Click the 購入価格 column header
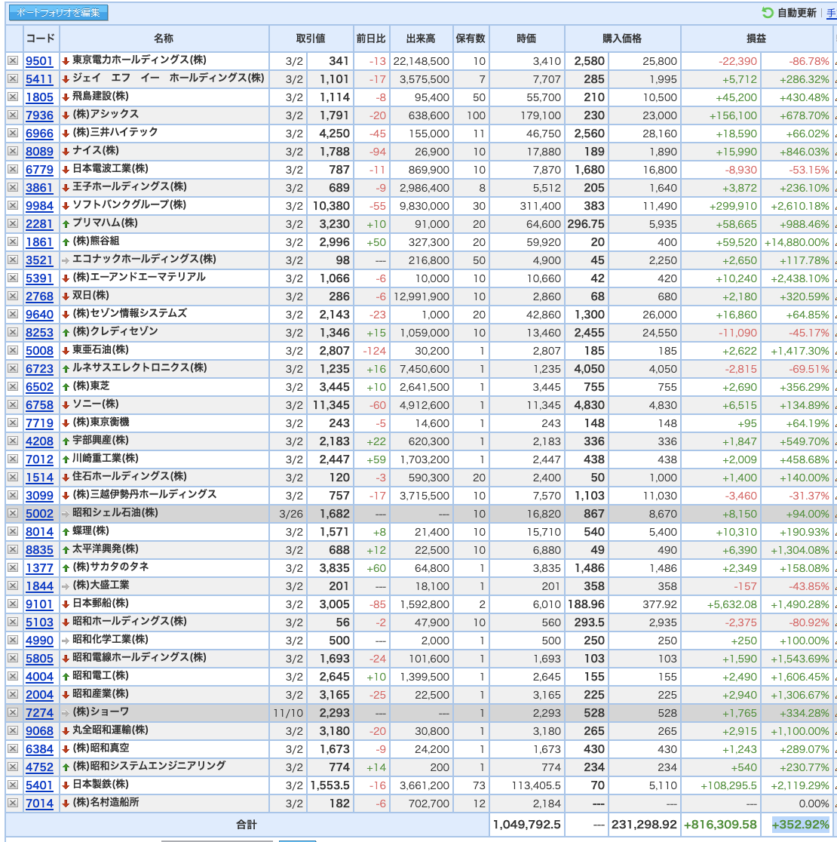This screenshot has width=837, height=842. 622,38
